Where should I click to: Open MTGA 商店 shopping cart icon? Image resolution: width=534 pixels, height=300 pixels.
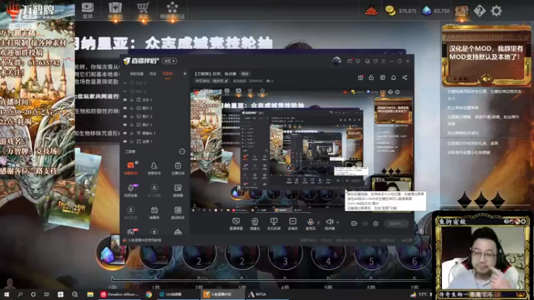143,10
